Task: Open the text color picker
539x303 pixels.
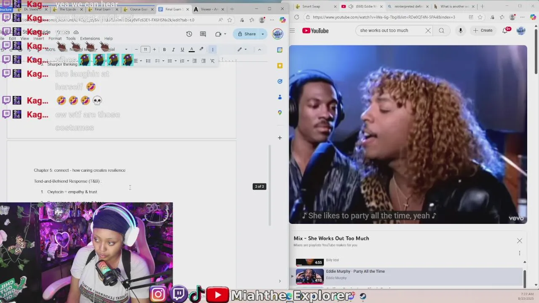Action: click(192, 50)
